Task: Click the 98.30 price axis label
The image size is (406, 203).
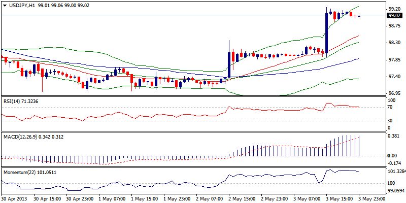Action: pyautogui.click(x=394, y=43)
